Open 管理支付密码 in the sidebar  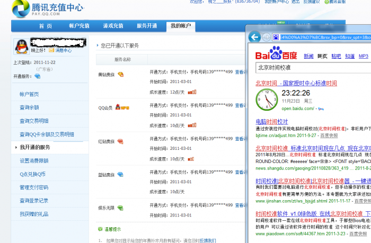[34, 187]
